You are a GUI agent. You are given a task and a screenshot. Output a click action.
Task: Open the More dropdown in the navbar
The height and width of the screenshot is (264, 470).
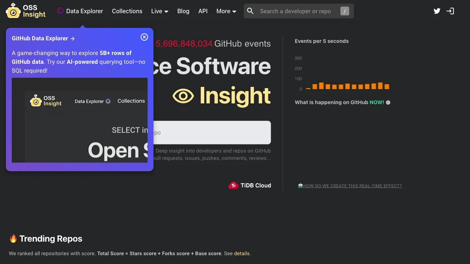pos(226,11)
